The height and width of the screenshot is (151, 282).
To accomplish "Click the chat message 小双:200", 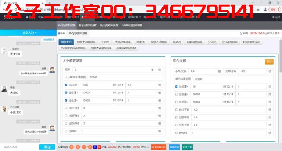I will 16,113.
